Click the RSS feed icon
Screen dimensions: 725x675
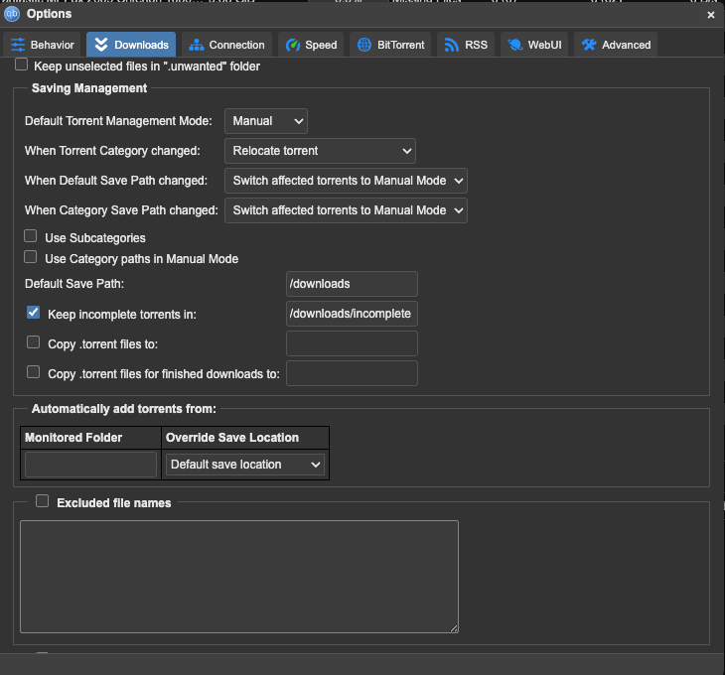pyautogui.click(x=451, y=45)
